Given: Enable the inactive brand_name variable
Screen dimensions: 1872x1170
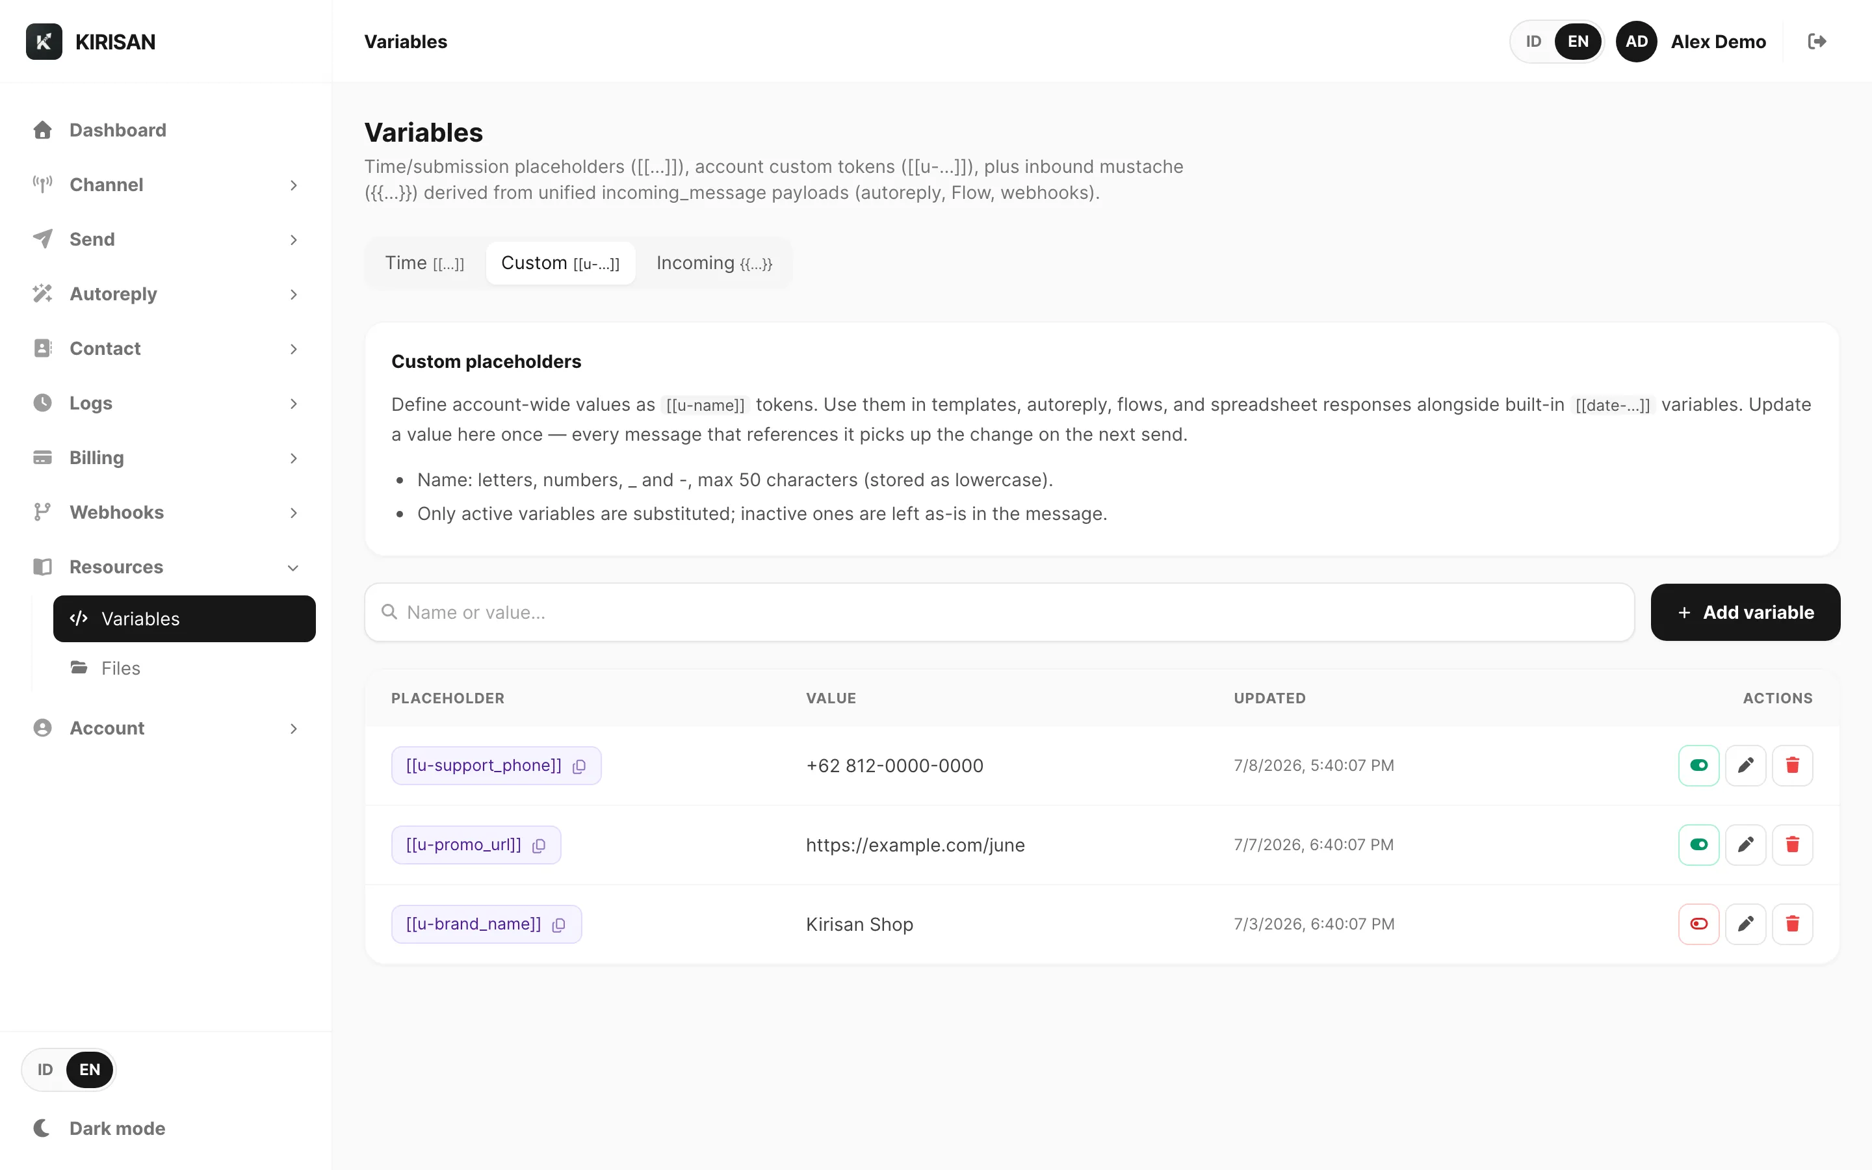Looking at the screenshot, I should [1698, 924].
